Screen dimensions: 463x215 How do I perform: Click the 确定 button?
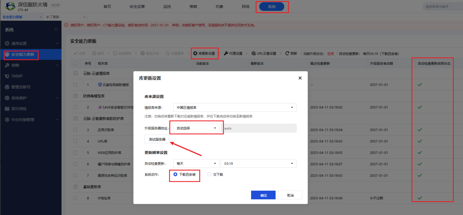[x=263, y=195]
